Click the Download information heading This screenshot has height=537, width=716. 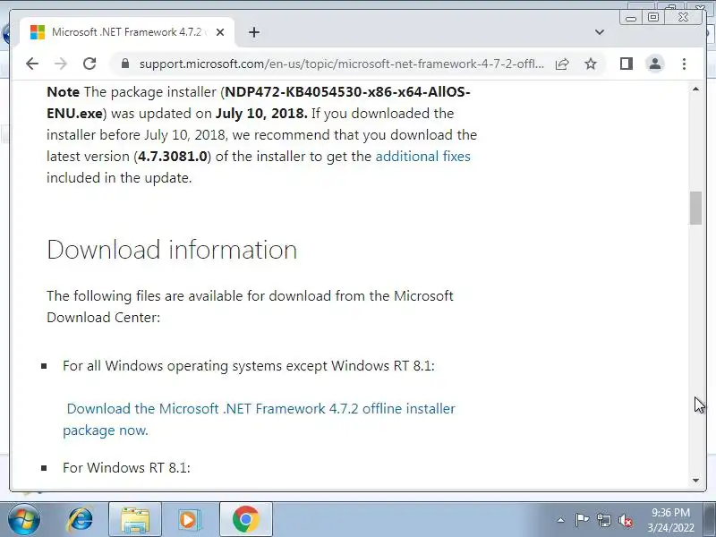click(x=172, y=250)
